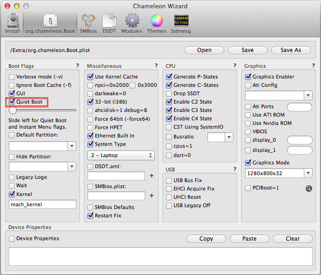Screen dimensions: 321x275
Task: Click the display_0 value field
Action: (300, 140)
